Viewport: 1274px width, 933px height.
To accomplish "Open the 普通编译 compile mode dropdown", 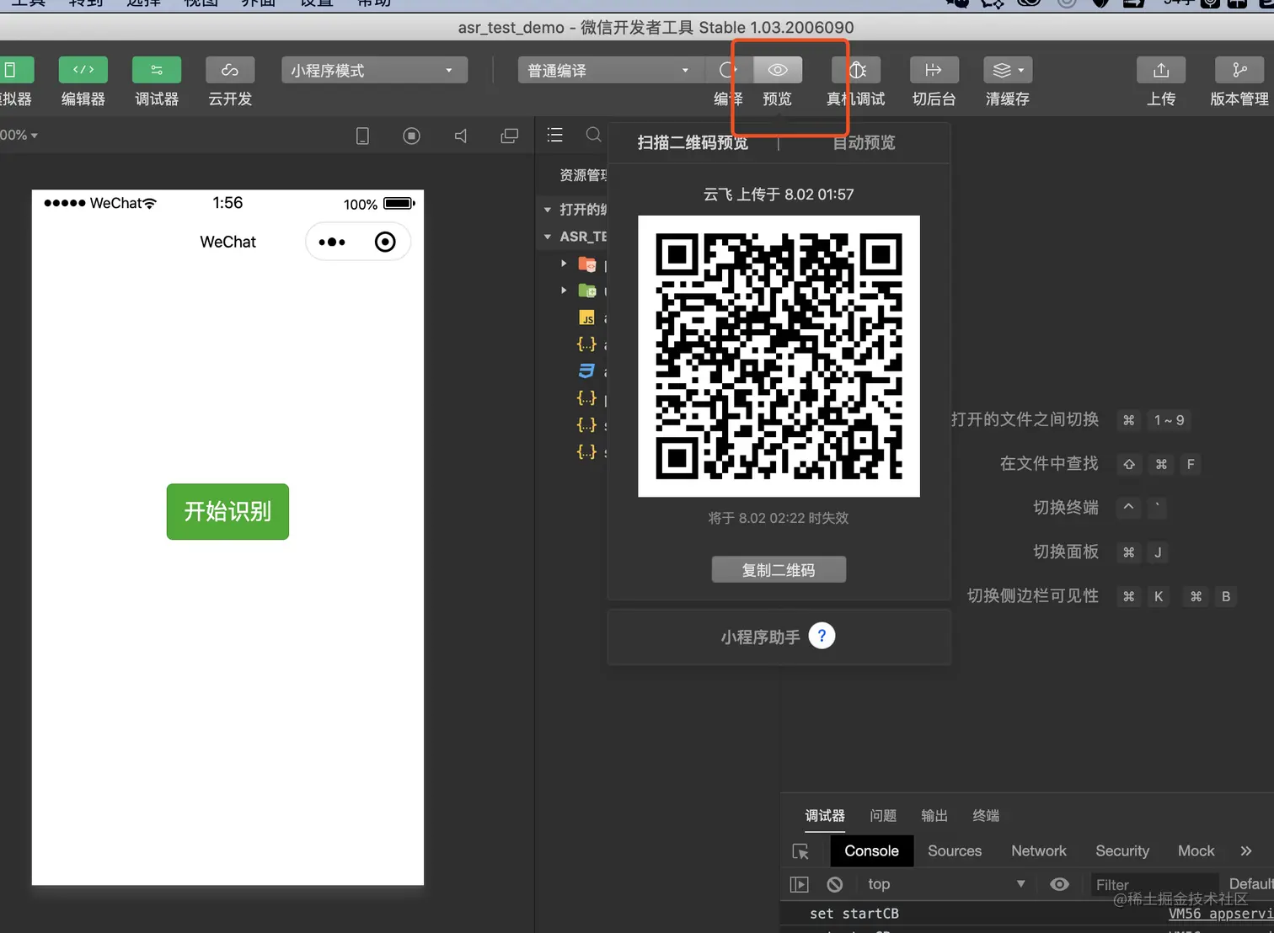I will coord(611,70).
